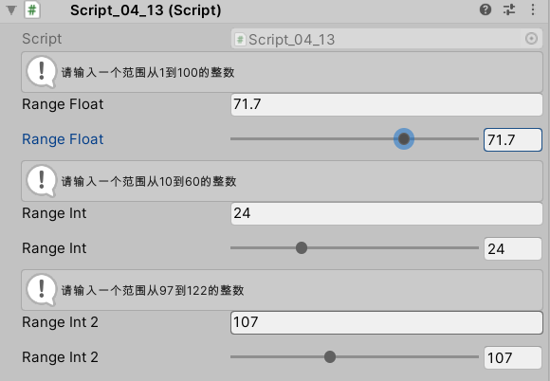Click the Range Int 2 slider value box
This screenshot has height=381, width=550.
tap(513, 358)
